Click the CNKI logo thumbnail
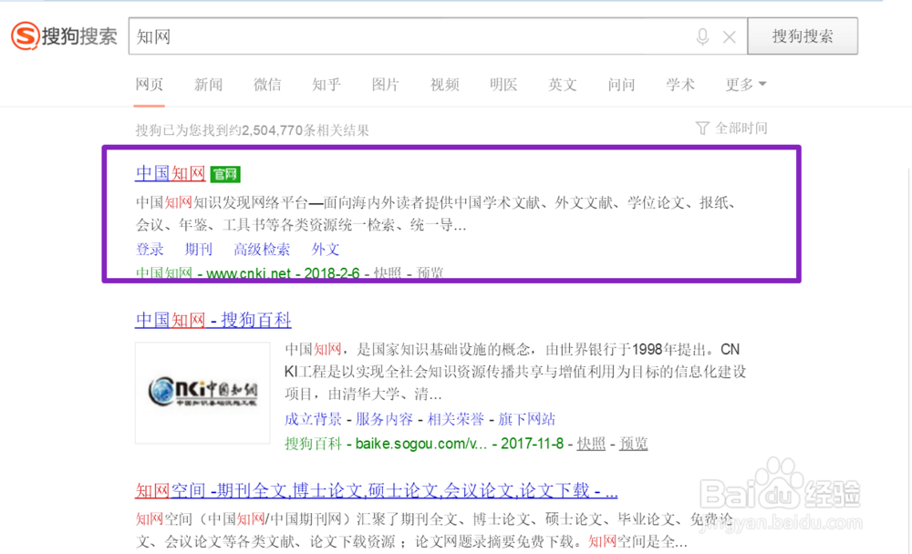This screenshot has width=912, height=554. (202, 393)
